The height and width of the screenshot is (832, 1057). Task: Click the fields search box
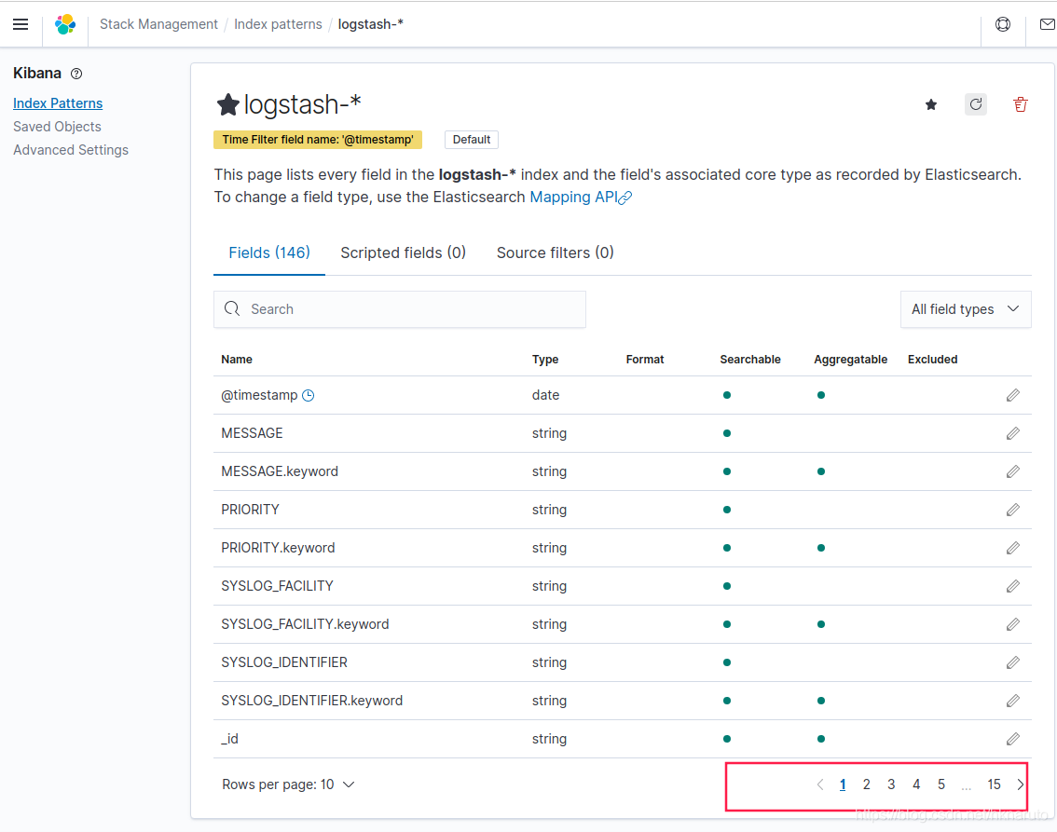pos(399,308)
